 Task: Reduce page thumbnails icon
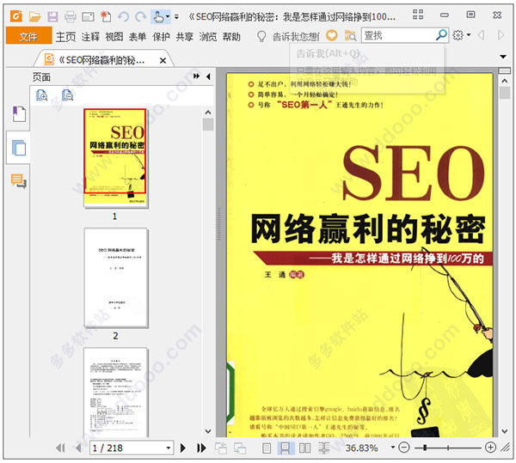click(67, 95)
